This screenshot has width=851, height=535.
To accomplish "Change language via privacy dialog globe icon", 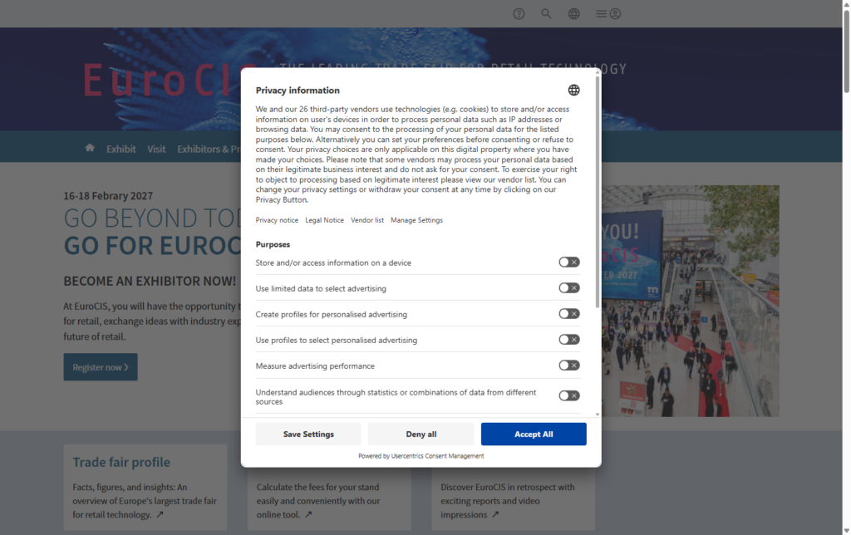I will 573,90.
